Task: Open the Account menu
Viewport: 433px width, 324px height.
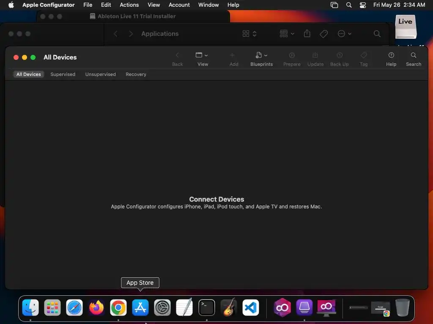Action: point(179,5)
